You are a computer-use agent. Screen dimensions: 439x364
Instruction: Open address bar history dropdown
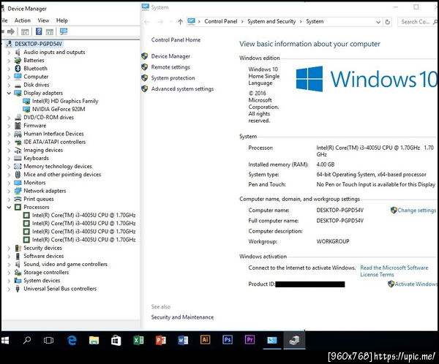click(378, 22)
